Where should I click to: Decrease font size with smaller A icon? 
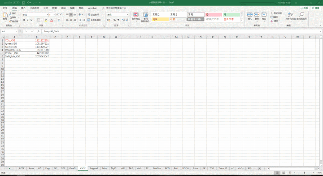[x=61, y=15]
